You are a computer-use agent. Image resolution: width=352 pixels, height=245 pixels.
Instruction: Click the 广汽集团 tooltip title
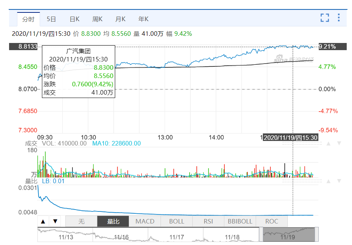[78, 51]
